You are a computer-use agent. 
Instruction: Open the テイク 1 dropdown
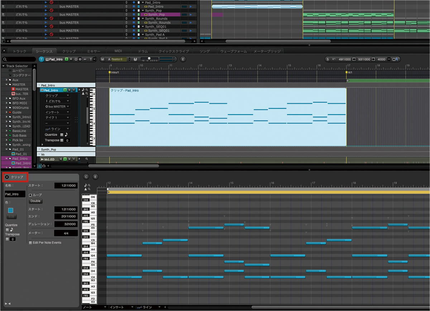pyautogui.click(x=57, y=118)
